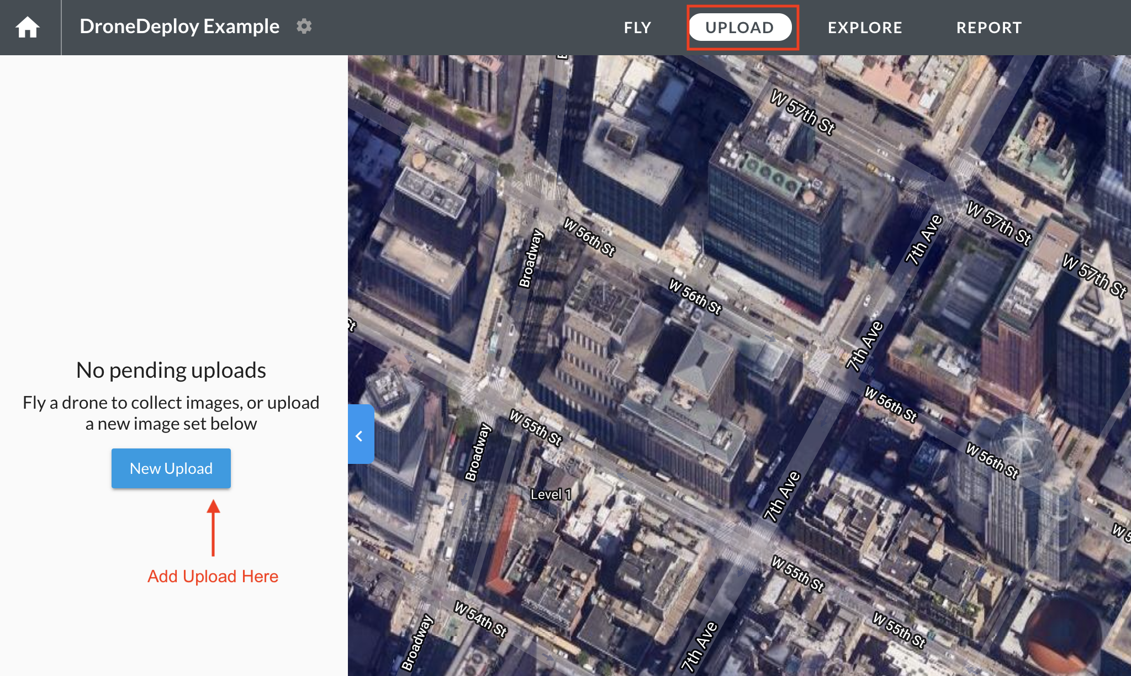Collapse the sidebar with blue chevron
This screenshot has height=676, width=1131.
[x=360, y=436]
